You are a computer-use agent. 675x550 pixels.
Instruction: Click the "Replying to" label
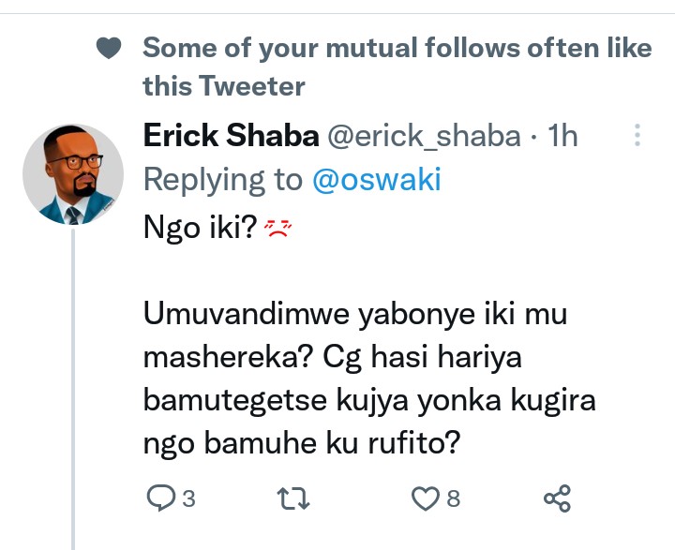click(223, 180)
